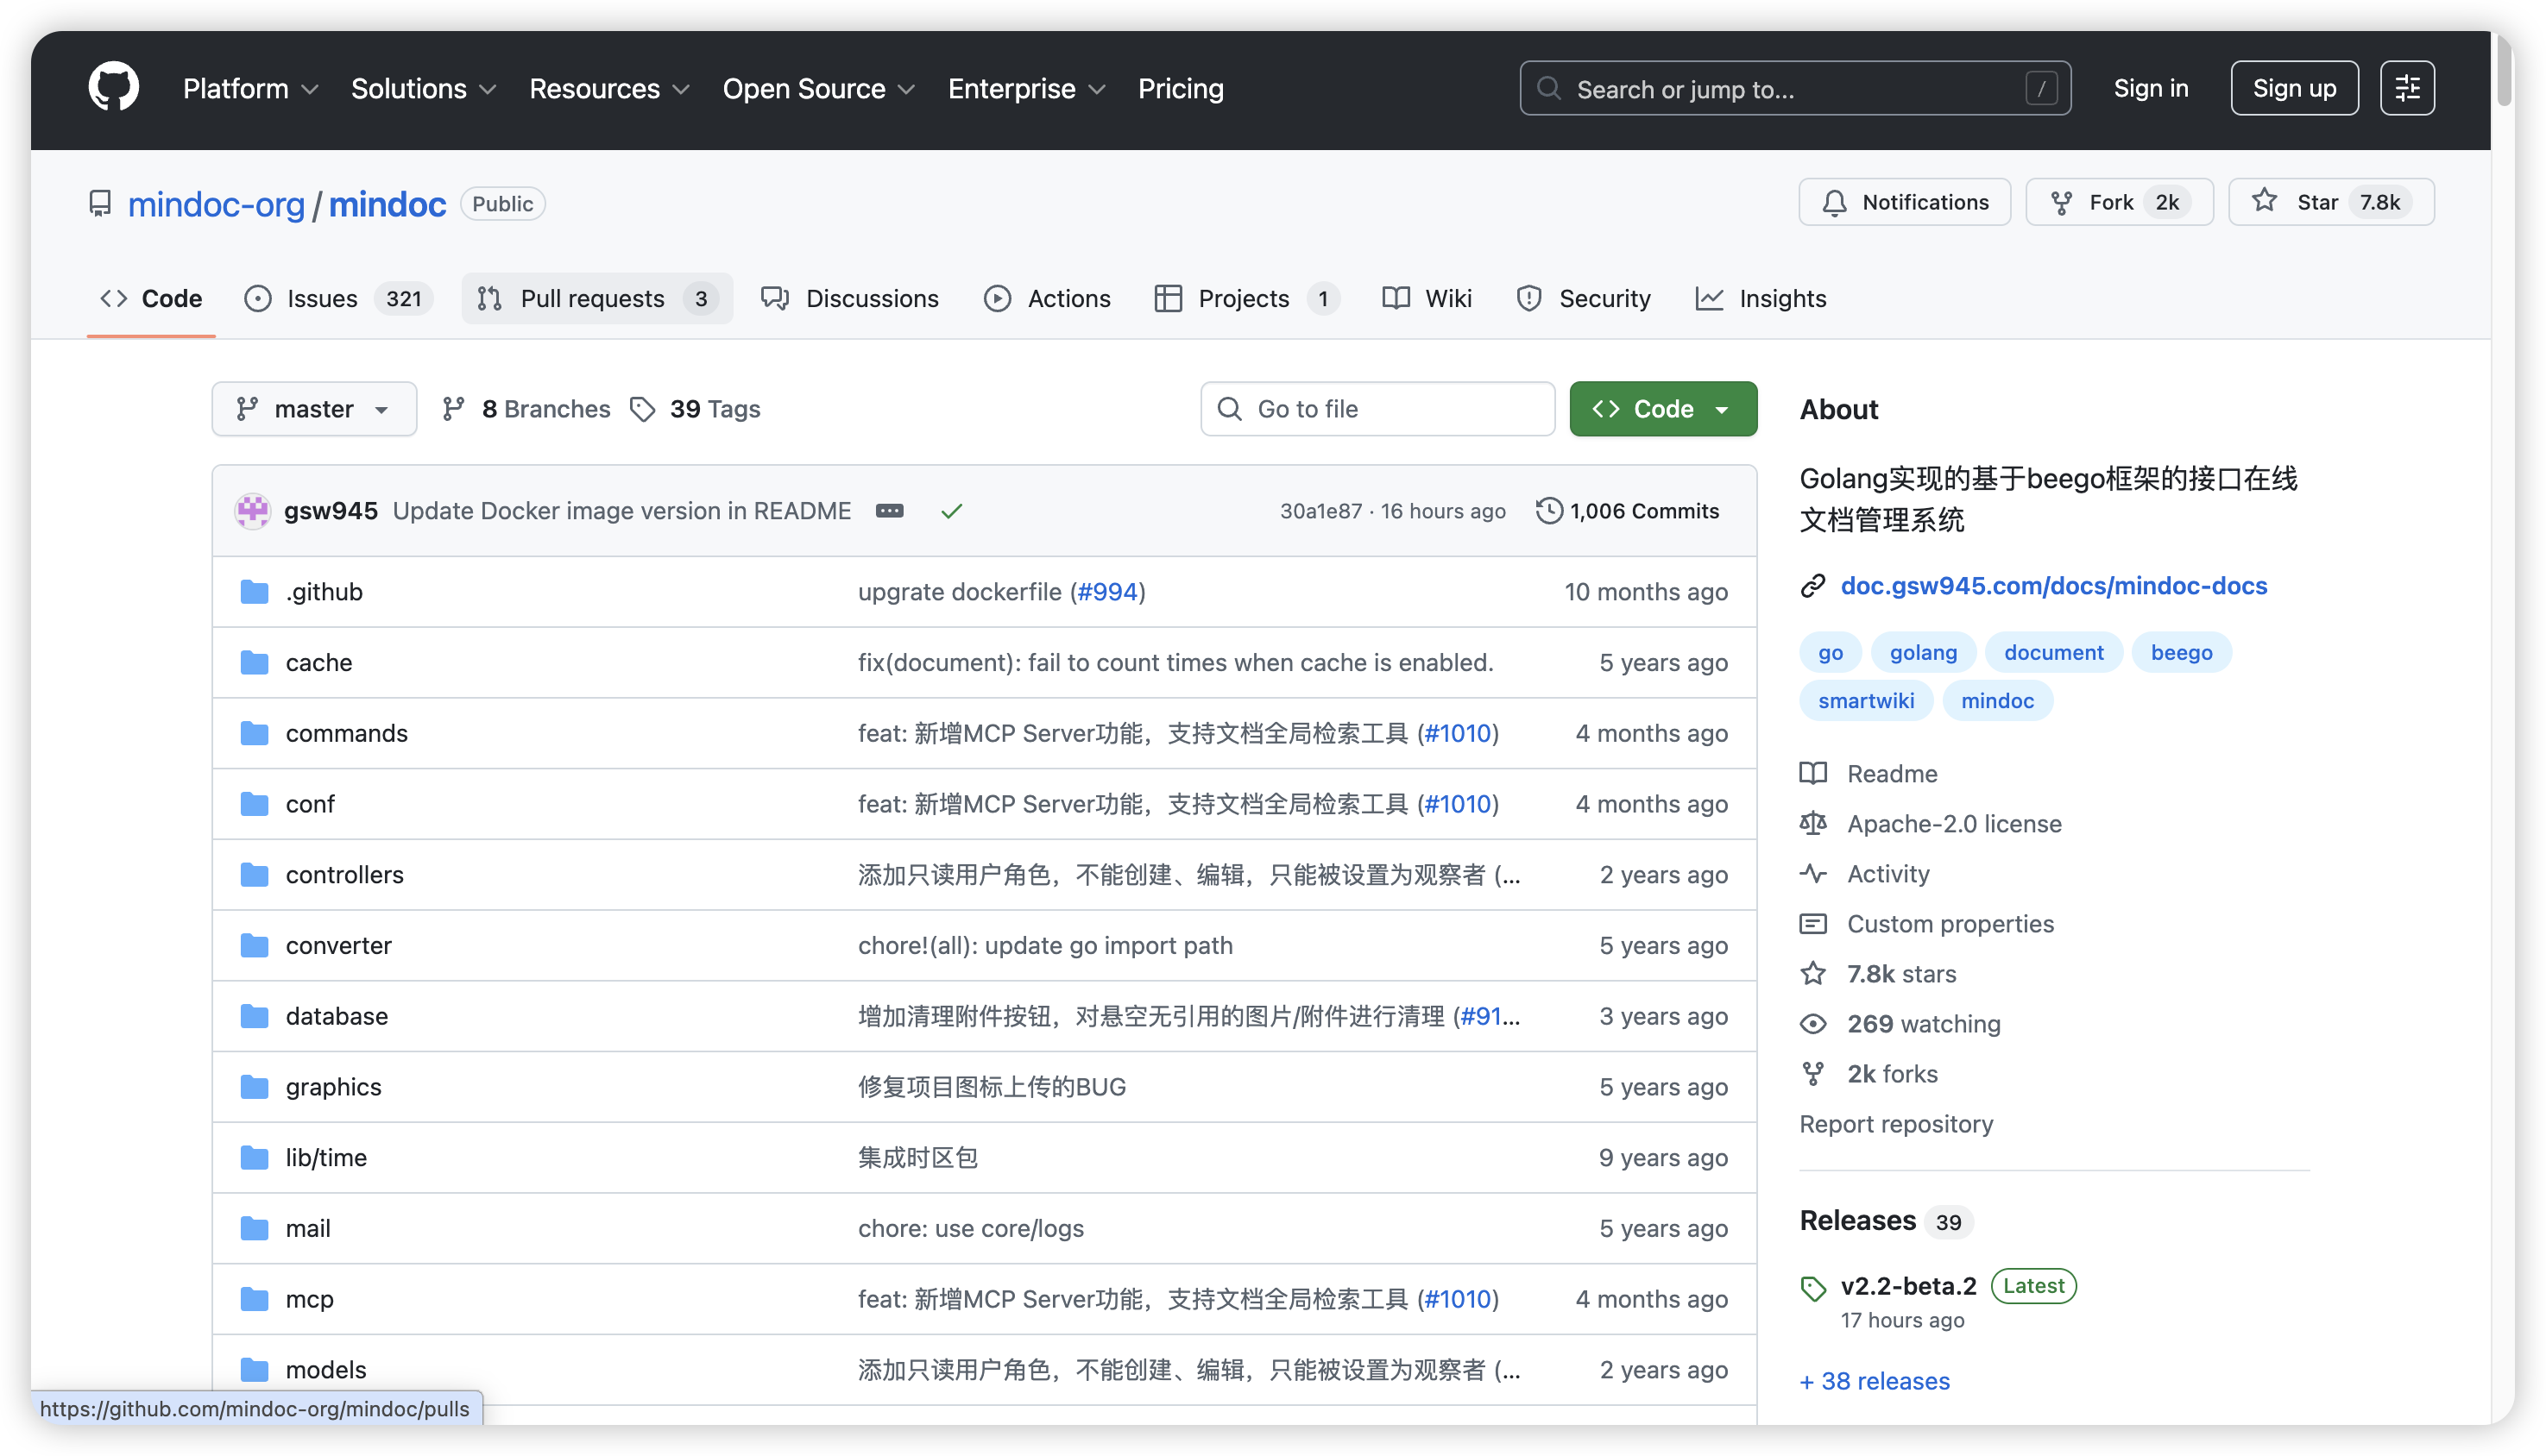Open appearance settings icon next to Sign up
This screenshot has width=2546, height=1456.
click(x=2406, y=88)
